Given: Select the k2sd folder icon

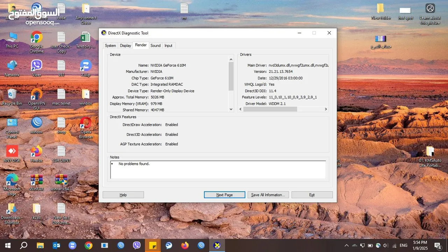Looking at the screenshot, I should coord(37,211).
